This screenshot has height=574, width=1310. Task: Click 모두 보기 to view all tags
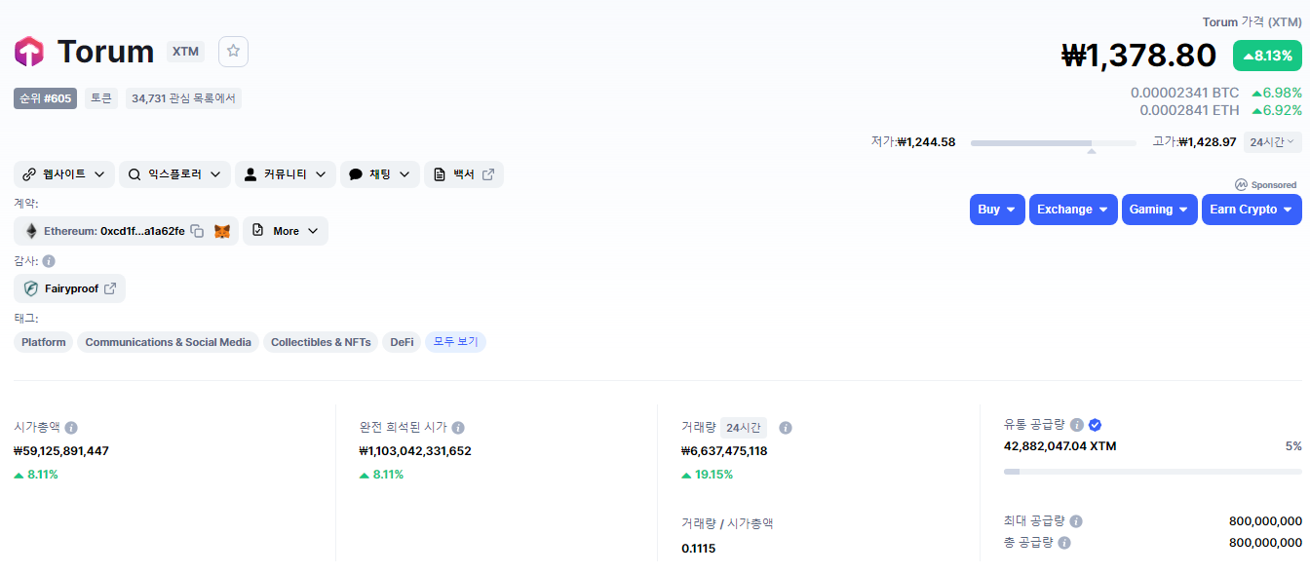pos(455,342)
